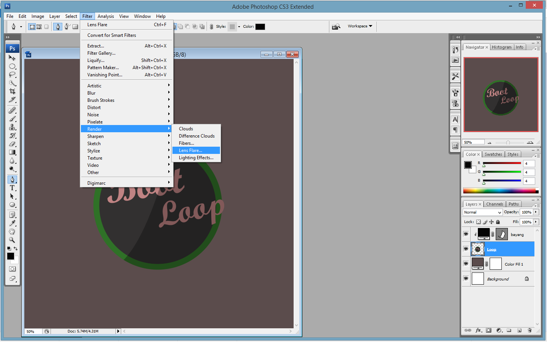
Task: Select the Zoom tool
Action: (x=13, y=240)
